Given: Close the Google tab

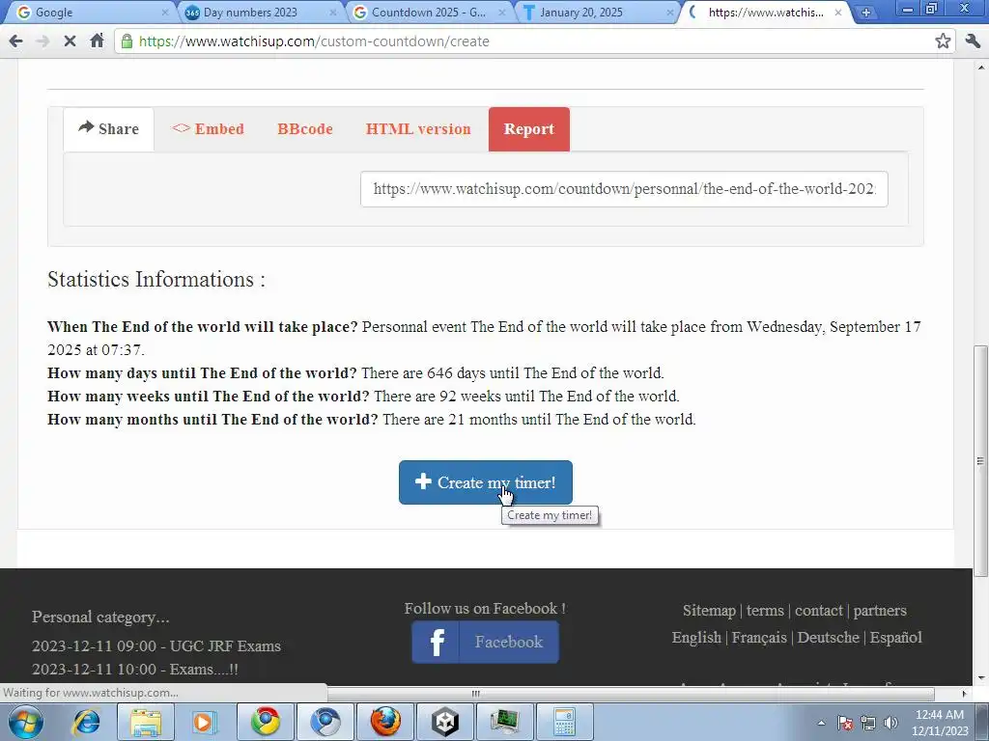Looking at the screenshot, I should coord(165,12).
